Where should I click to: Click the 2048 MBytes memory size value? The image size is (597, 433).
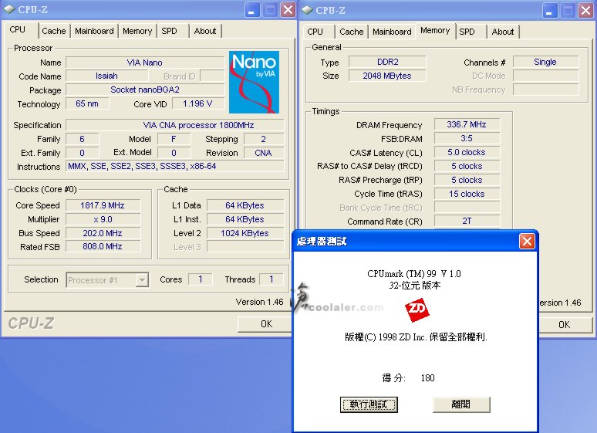(387, 76)
